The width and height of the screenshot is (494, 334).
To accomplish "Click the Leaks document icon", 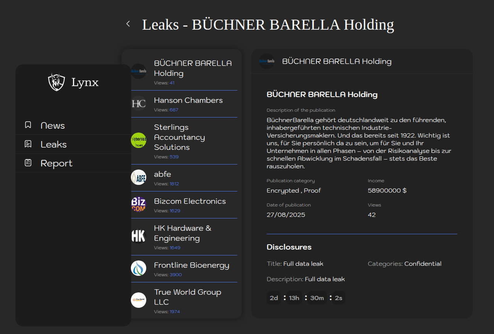I will pyautogui.click(x=28, y=144).
